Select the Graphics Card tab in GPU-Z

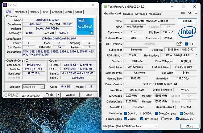pos(112,14)
